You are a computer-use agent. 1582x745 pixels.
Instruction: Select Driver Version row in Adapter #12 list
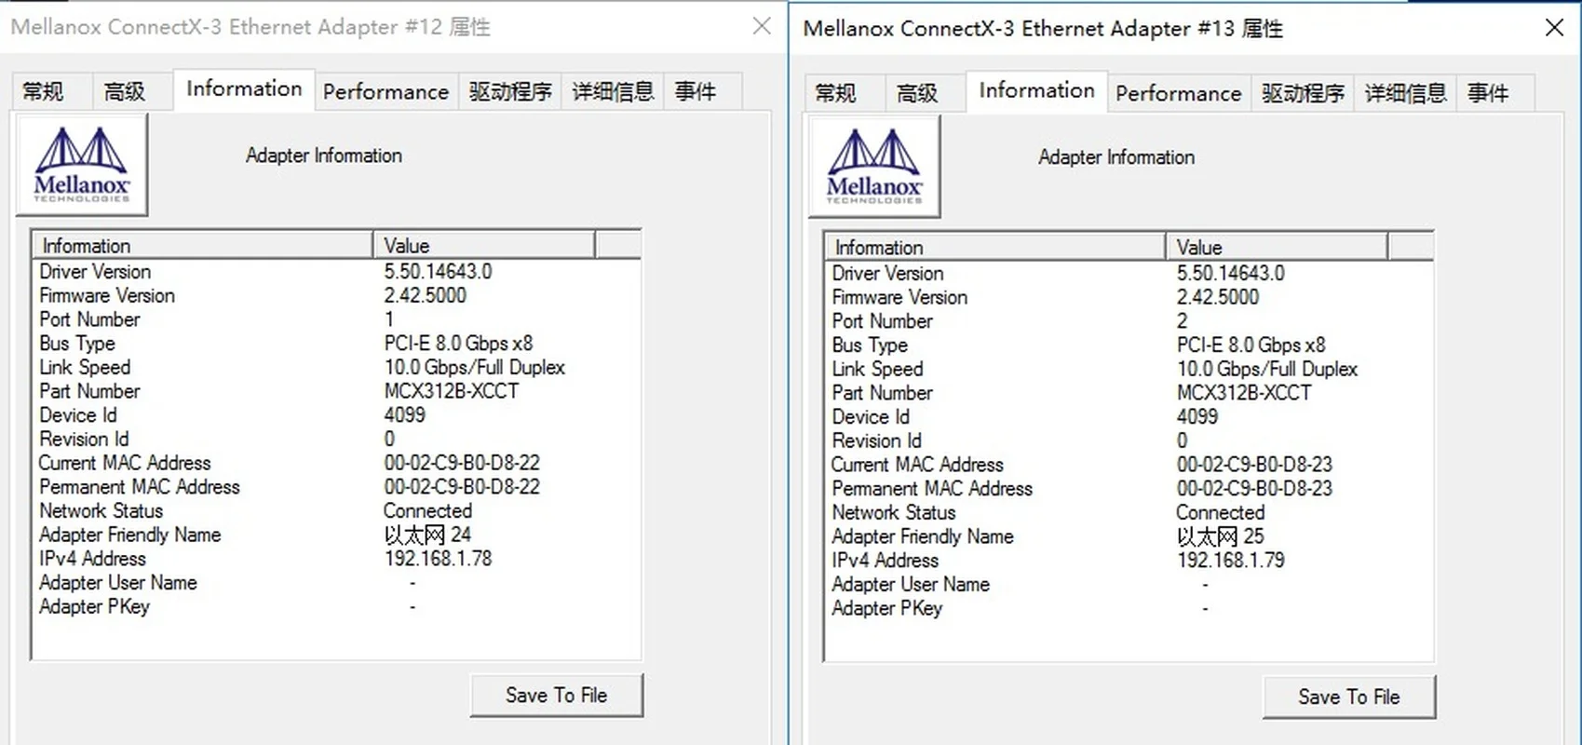tap(336, 272)
